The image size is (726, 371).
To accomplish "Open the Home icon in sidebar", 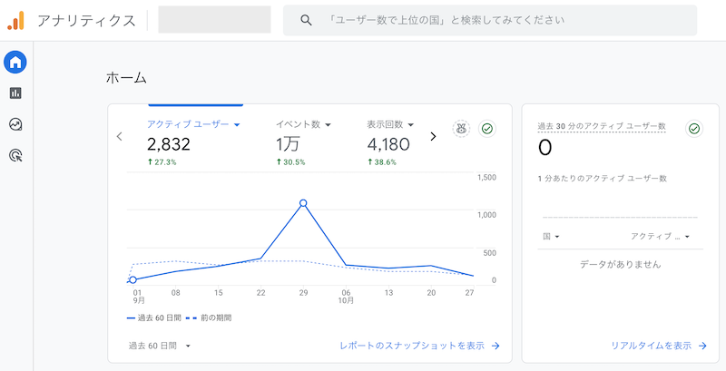I will pos(15,63).
